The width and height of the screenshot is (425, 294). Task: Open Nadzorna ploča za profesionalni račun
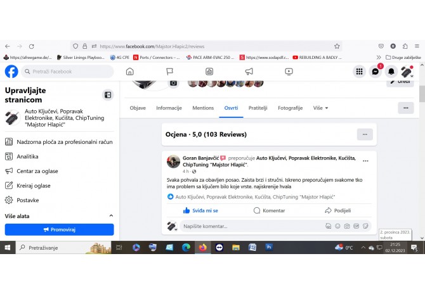(x=59, y=142)
